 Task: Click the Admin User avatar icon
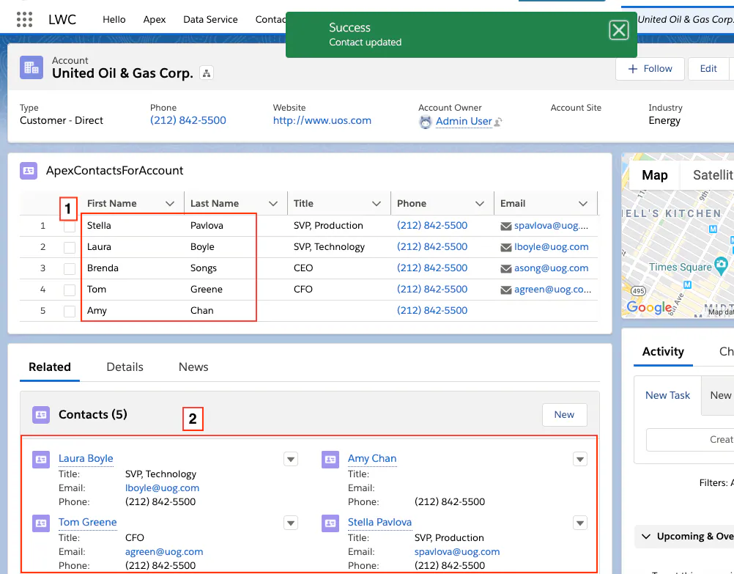click(x=426, y=122)
